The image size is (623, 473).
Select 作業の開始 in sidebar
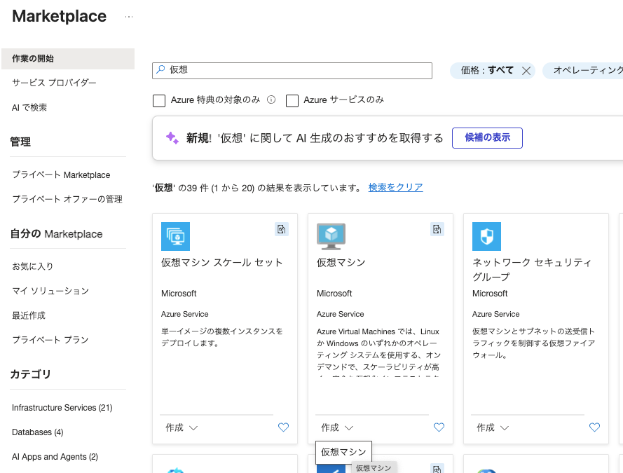point(68,59)
